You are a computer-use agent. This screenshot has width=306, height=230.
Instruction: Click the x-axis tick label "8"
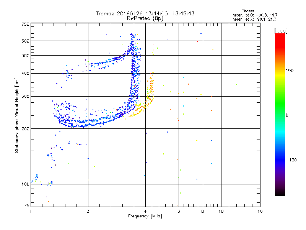tap(203, 211)
